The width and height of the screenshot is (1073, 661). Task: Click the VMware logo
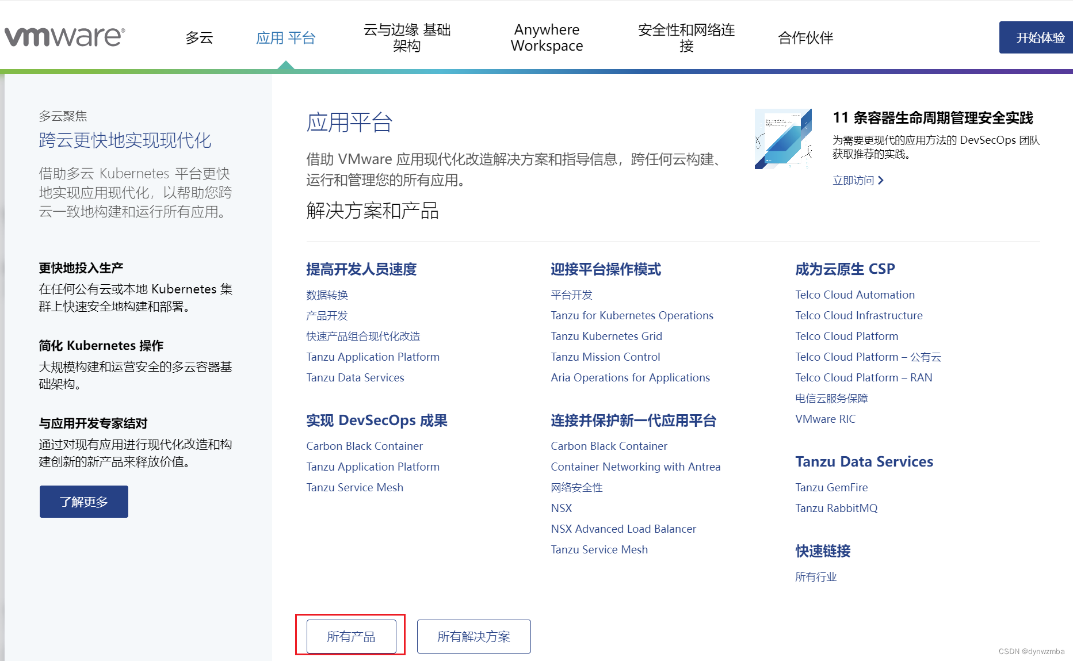pos(64,37)
